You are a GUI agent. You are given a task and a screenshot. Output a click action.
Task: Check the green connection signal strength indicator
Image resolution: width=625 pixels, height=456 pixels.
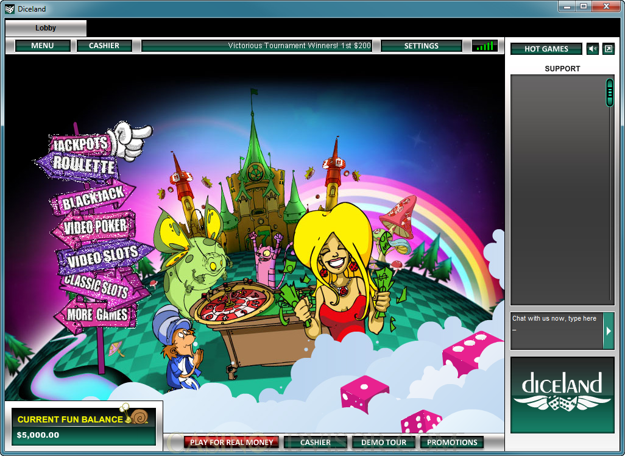(485, 46)
